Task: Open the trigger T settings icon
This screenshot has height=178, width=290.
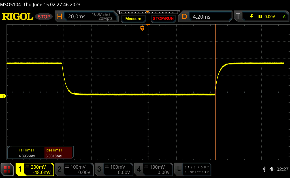Action: click(238, 16)
